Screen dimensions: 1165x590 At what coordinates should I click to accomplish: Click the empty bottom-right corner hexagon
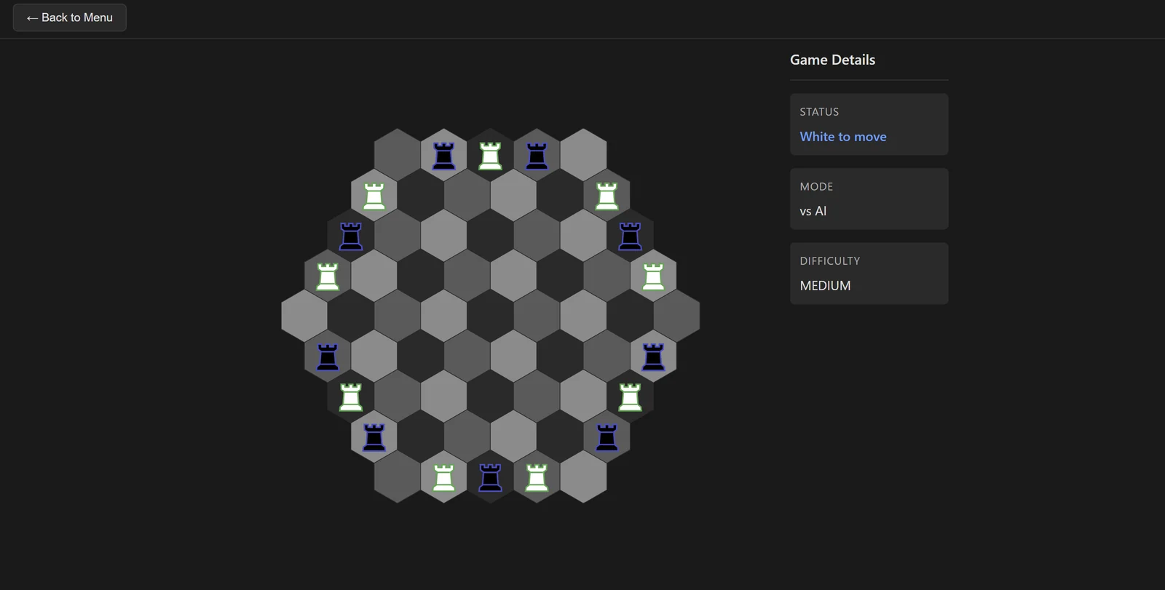pos(583,478)
